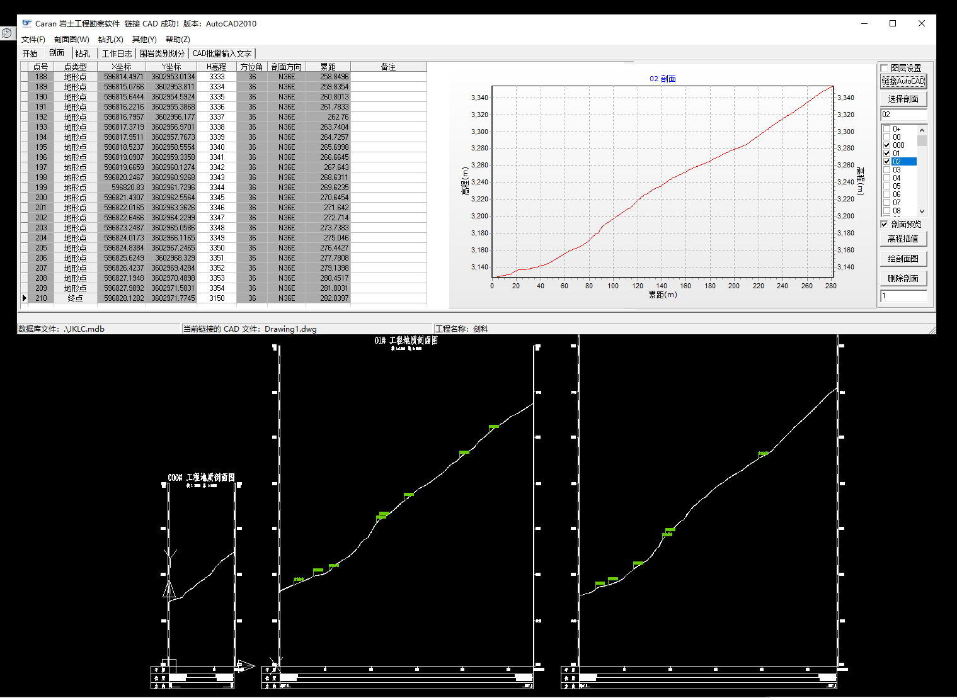Switch to the 剖面 tab

(57, 53)
